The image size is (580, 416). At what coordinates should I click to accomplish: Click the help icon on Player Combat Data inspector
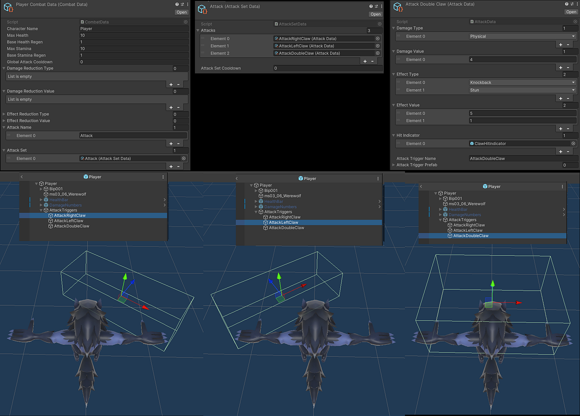(x=176, y=4)
